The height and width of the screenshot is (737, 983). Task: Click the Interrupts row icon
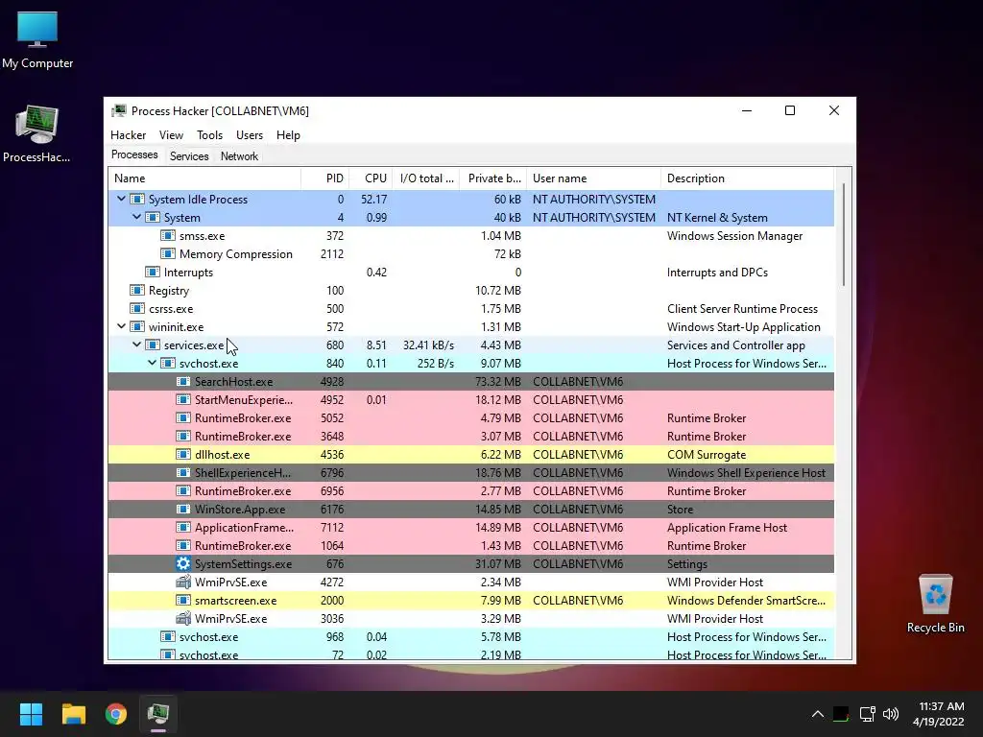click(153, 272)
